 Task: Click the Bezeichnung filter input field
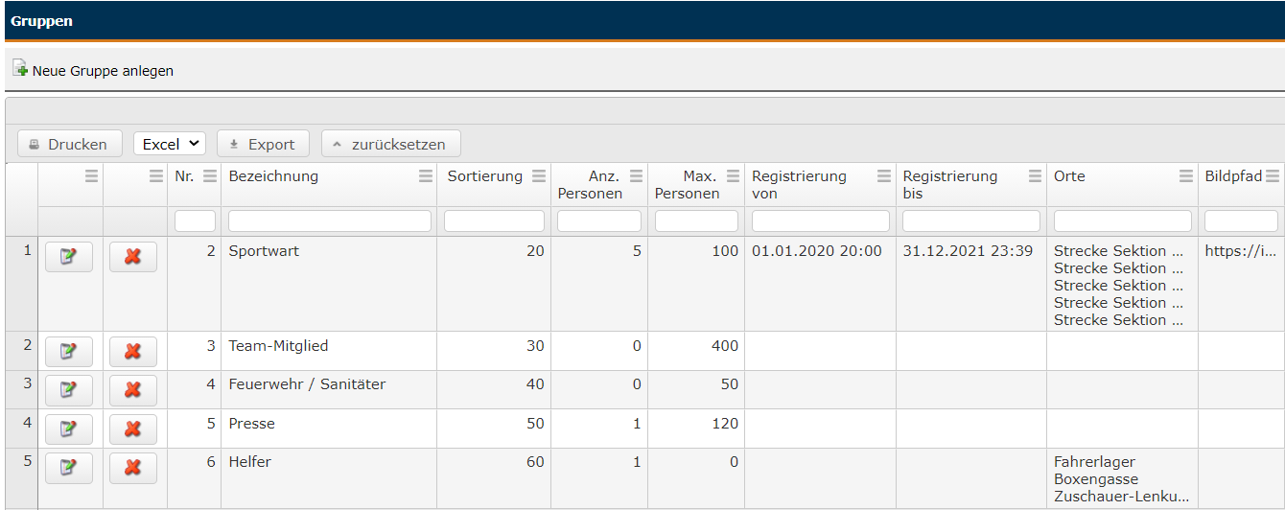click(x=330, y=221)
